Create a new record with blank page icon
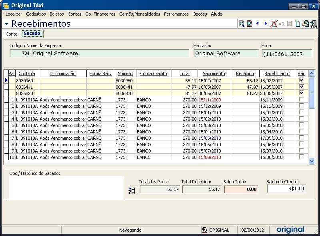 (297, 24)
